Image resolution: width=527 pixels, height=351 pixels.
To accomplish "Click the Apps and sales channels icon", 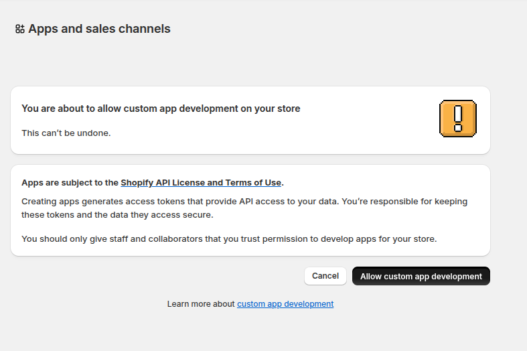I will click(x=20, y=29).
